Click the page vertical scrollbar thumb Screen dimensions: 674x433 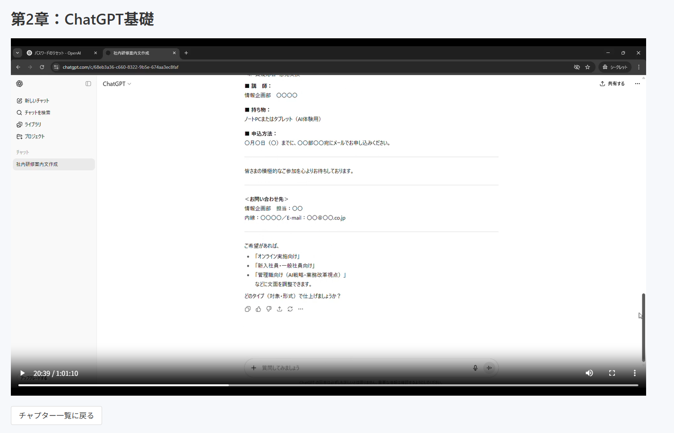(643, 328)
